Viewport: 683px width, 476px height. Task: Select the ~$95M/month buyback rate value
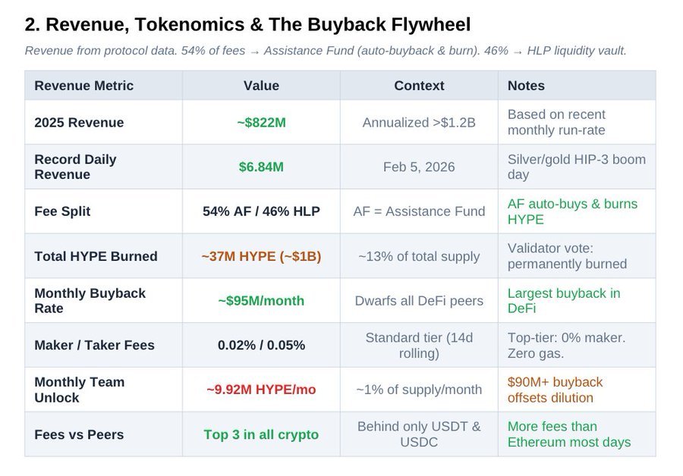(261, 301)
